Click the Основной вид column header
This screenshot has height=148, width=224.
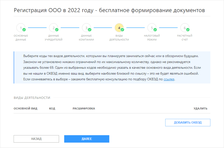pos(25,109)
